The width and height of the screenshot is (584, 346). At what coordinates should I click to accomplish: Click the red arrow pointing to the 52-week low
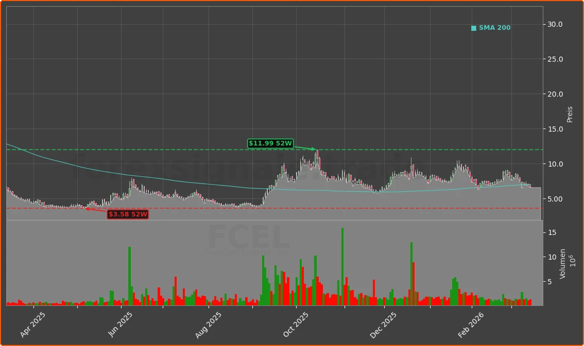(x=96, y=210)
